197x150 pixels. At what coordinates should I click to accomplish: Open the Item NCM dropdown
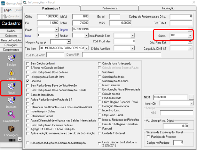tap(191, 103)
